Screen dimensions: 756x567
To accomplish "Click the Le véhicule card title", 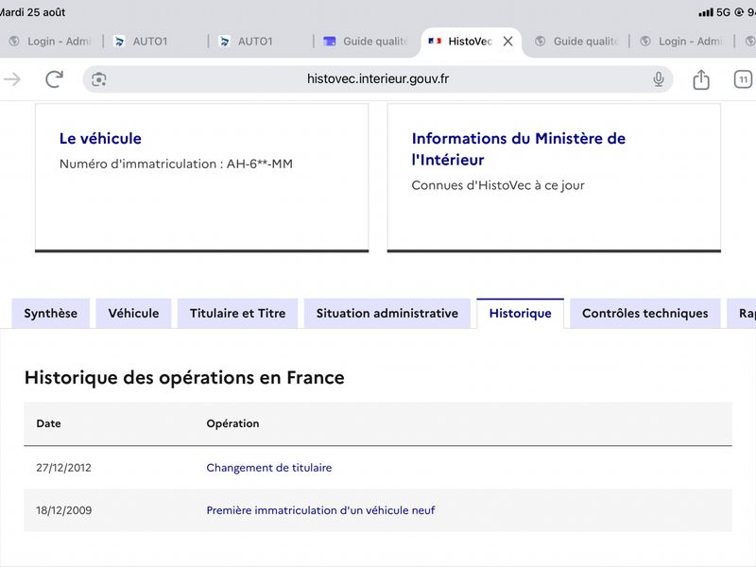I will point(100,138).
